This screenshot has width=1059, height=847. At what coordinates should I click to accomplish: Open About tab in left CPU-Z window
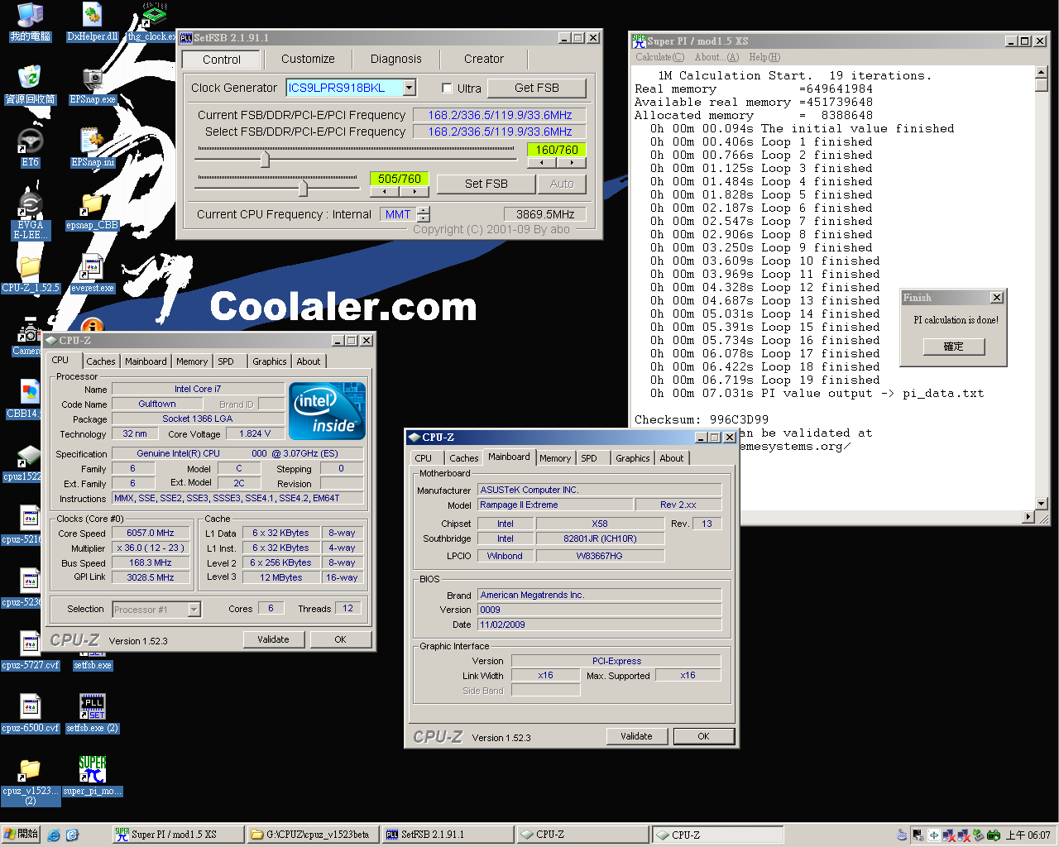309,361
